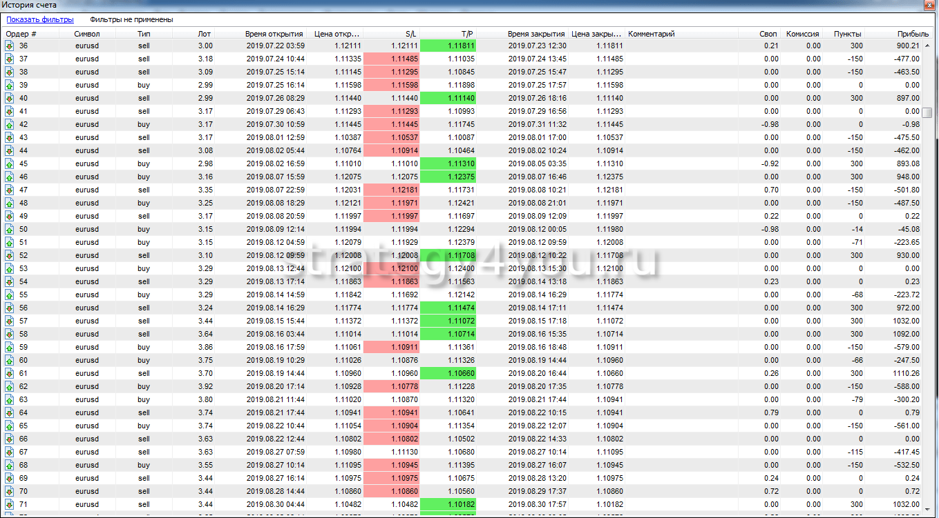The height and width of the screenshot is (518, 939).
Task: Click the 'Лот' column header
Action: coord(205,33)
